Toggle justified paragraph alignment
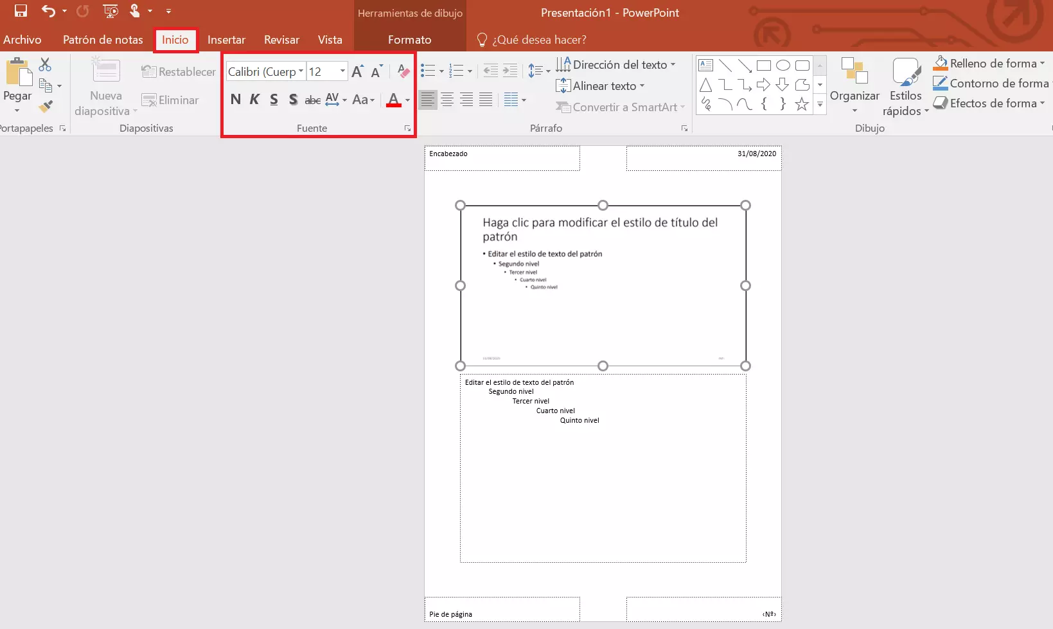 coord(486,100)
